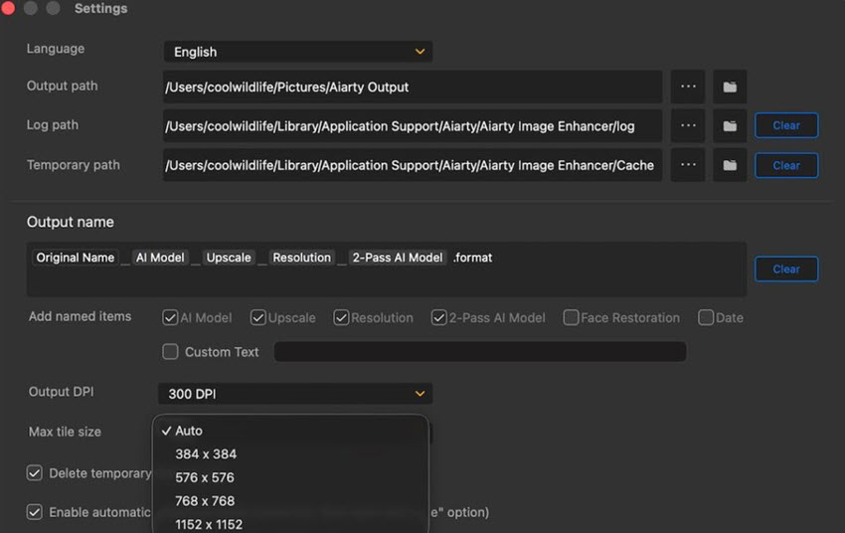
Task: Select the Original Name tag
Action: tap(75, 258)
